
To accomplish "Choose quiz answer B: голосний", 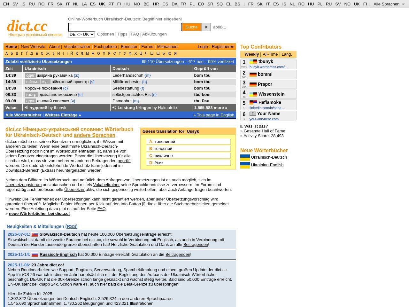I will (x=188, y=149).
